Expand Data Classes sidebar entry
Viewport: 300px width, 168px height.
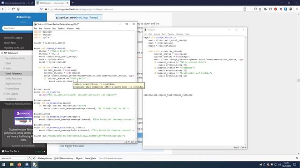pyautogui.click(x=4, y=94)
